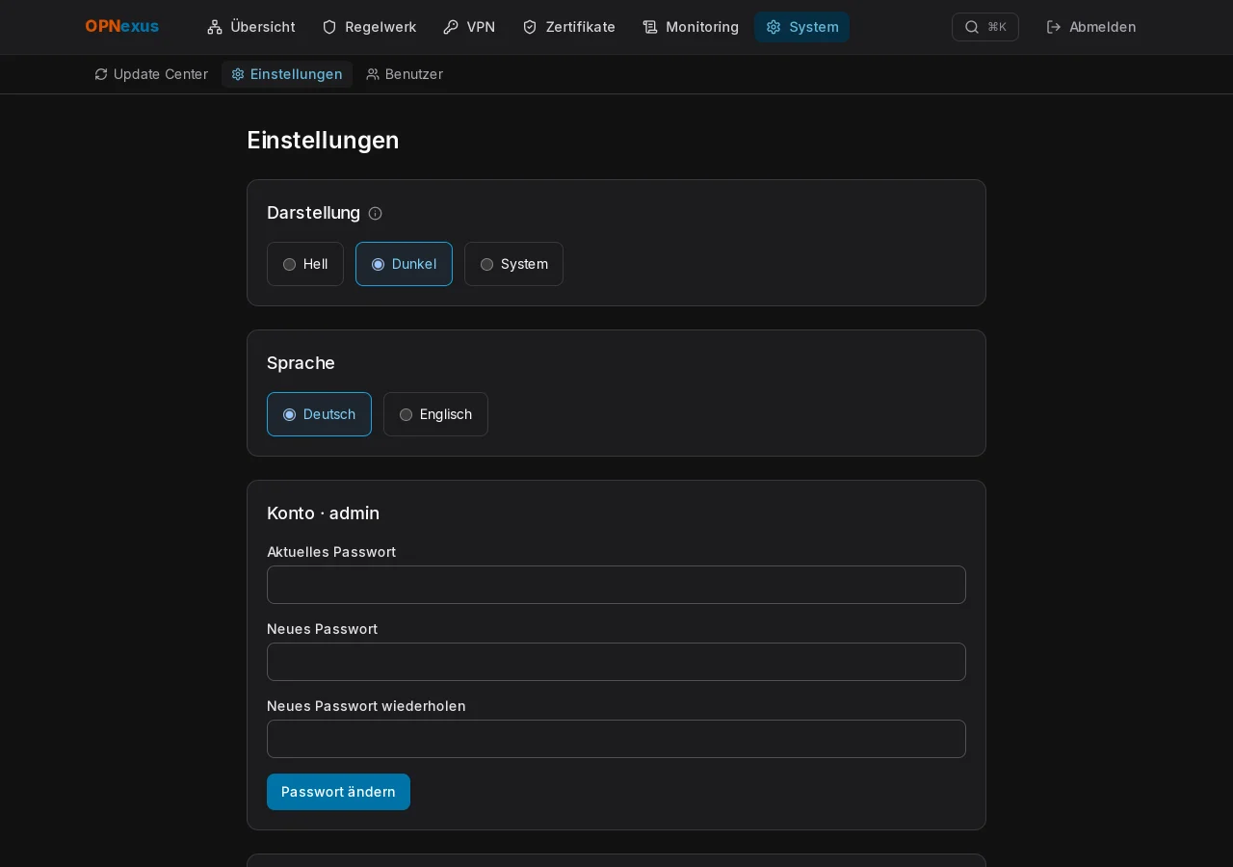This screenshot has height=867, width=1233.
Task: Select the Hell theme option
Action: tap(305, 264)
